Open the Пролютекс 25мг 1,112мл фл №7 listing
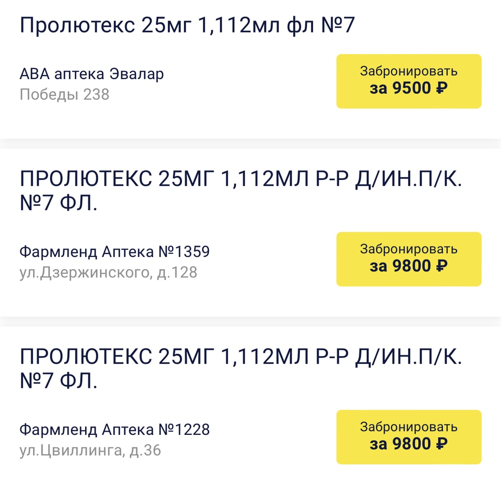 pyautogui.click(x=188, y=24)
